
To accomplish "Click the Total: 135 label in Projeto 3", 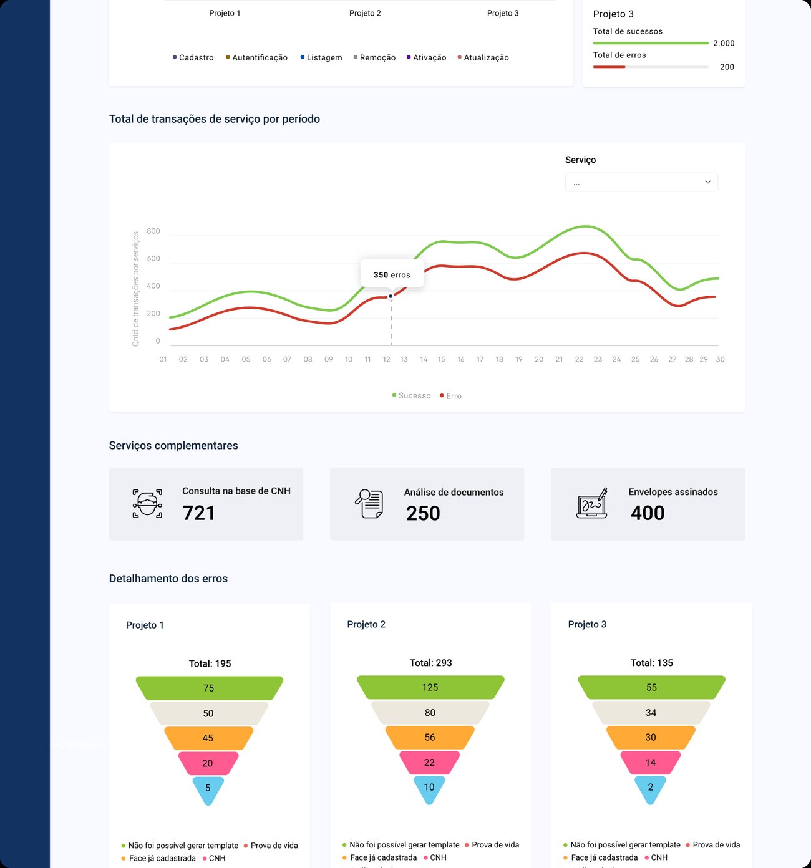I will pos(651,663).
